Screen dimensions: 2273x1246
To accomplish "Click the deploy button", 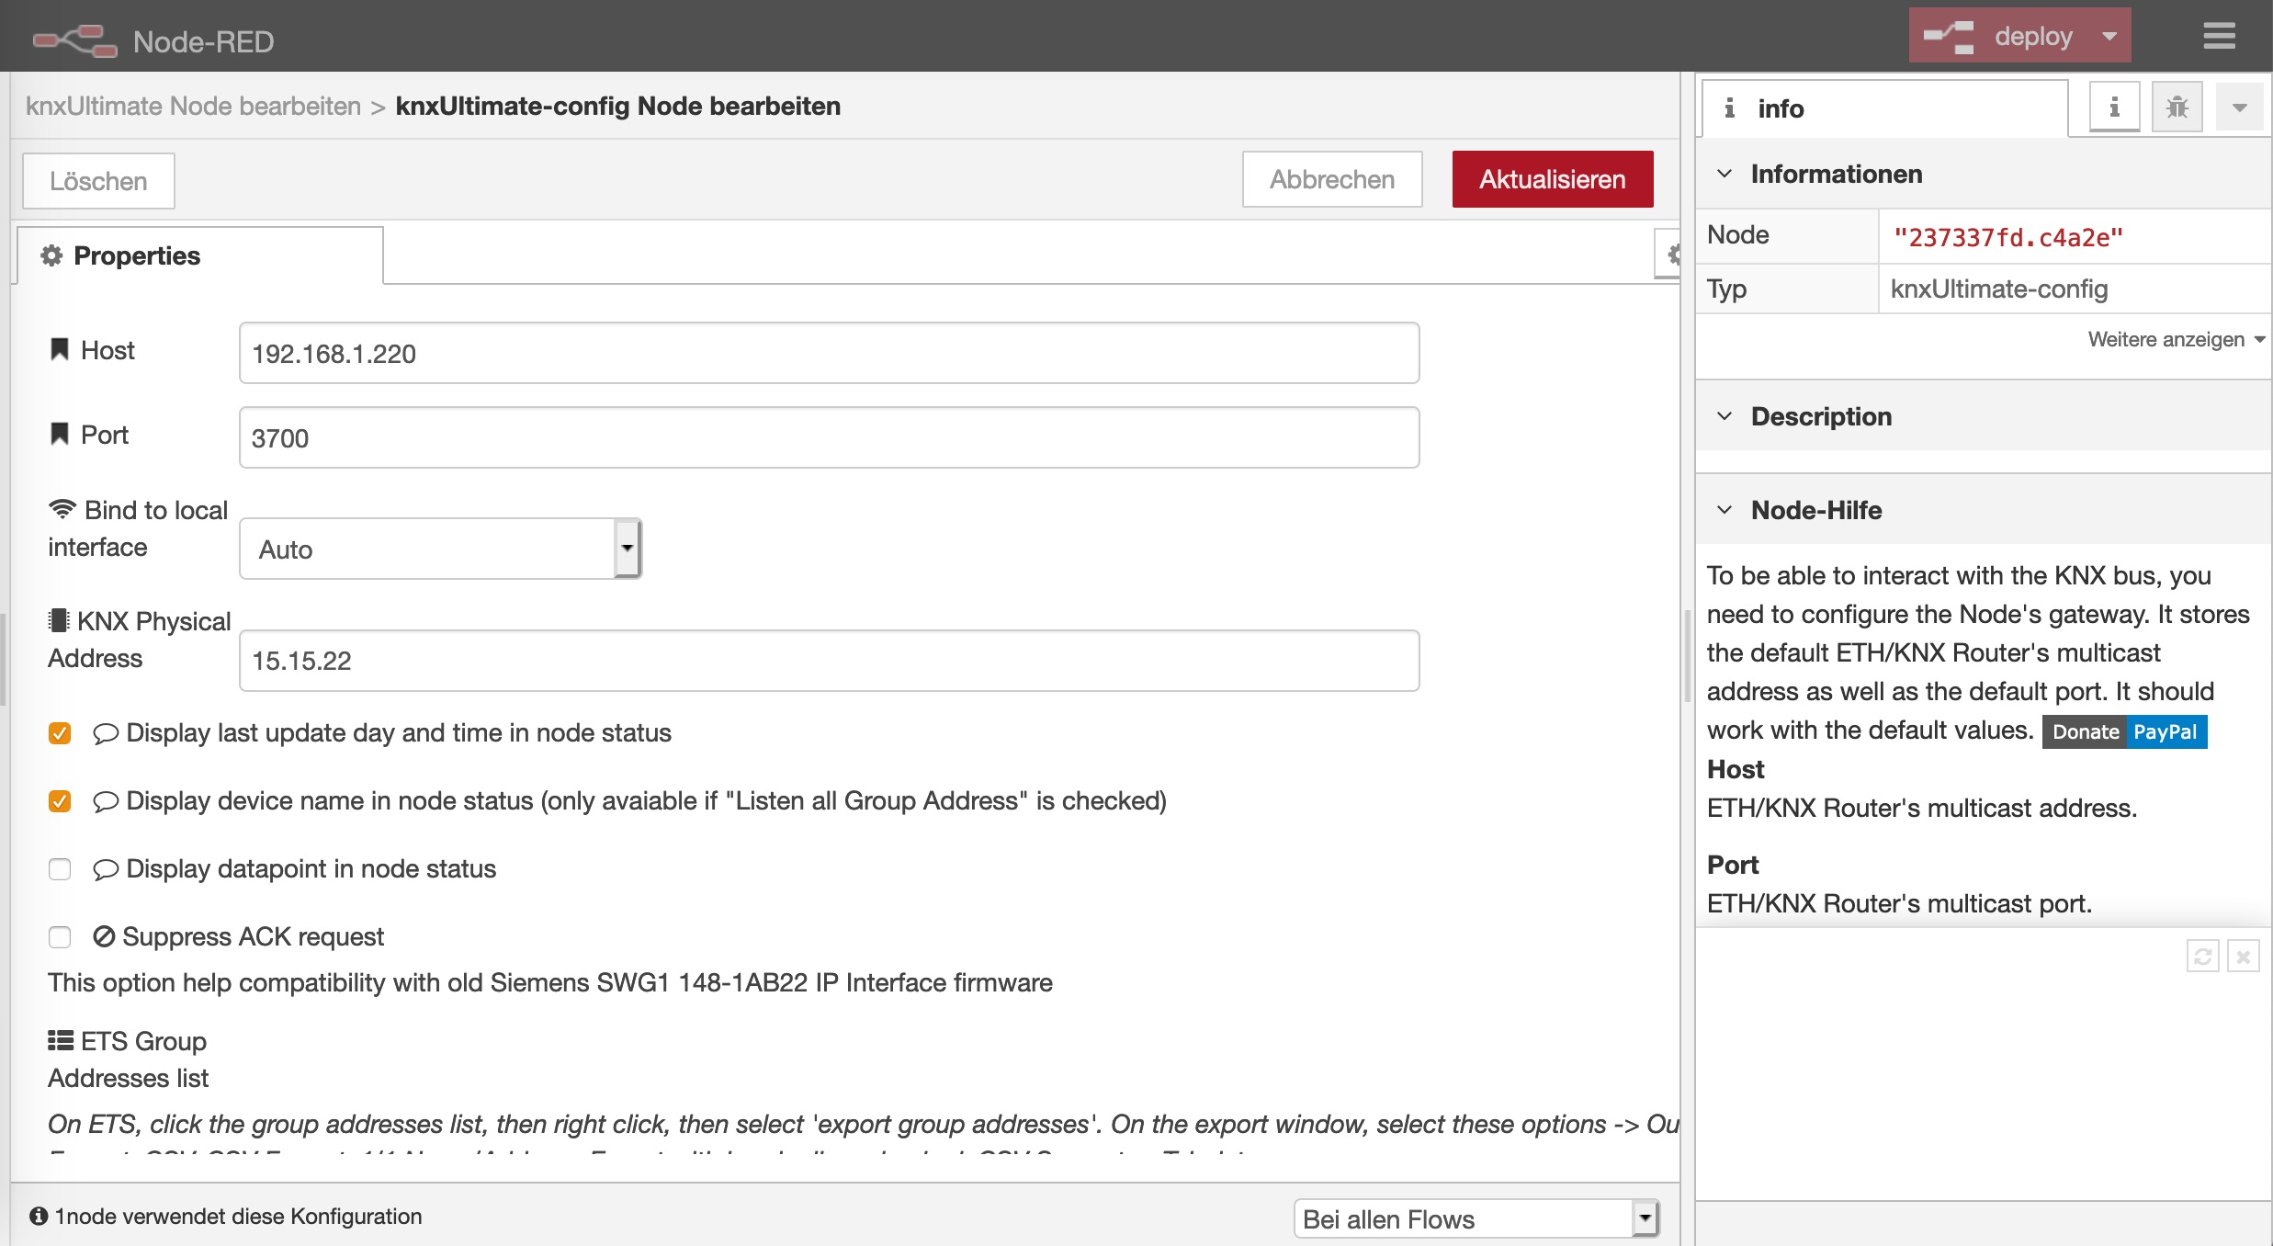I will tap(2019, 36).
